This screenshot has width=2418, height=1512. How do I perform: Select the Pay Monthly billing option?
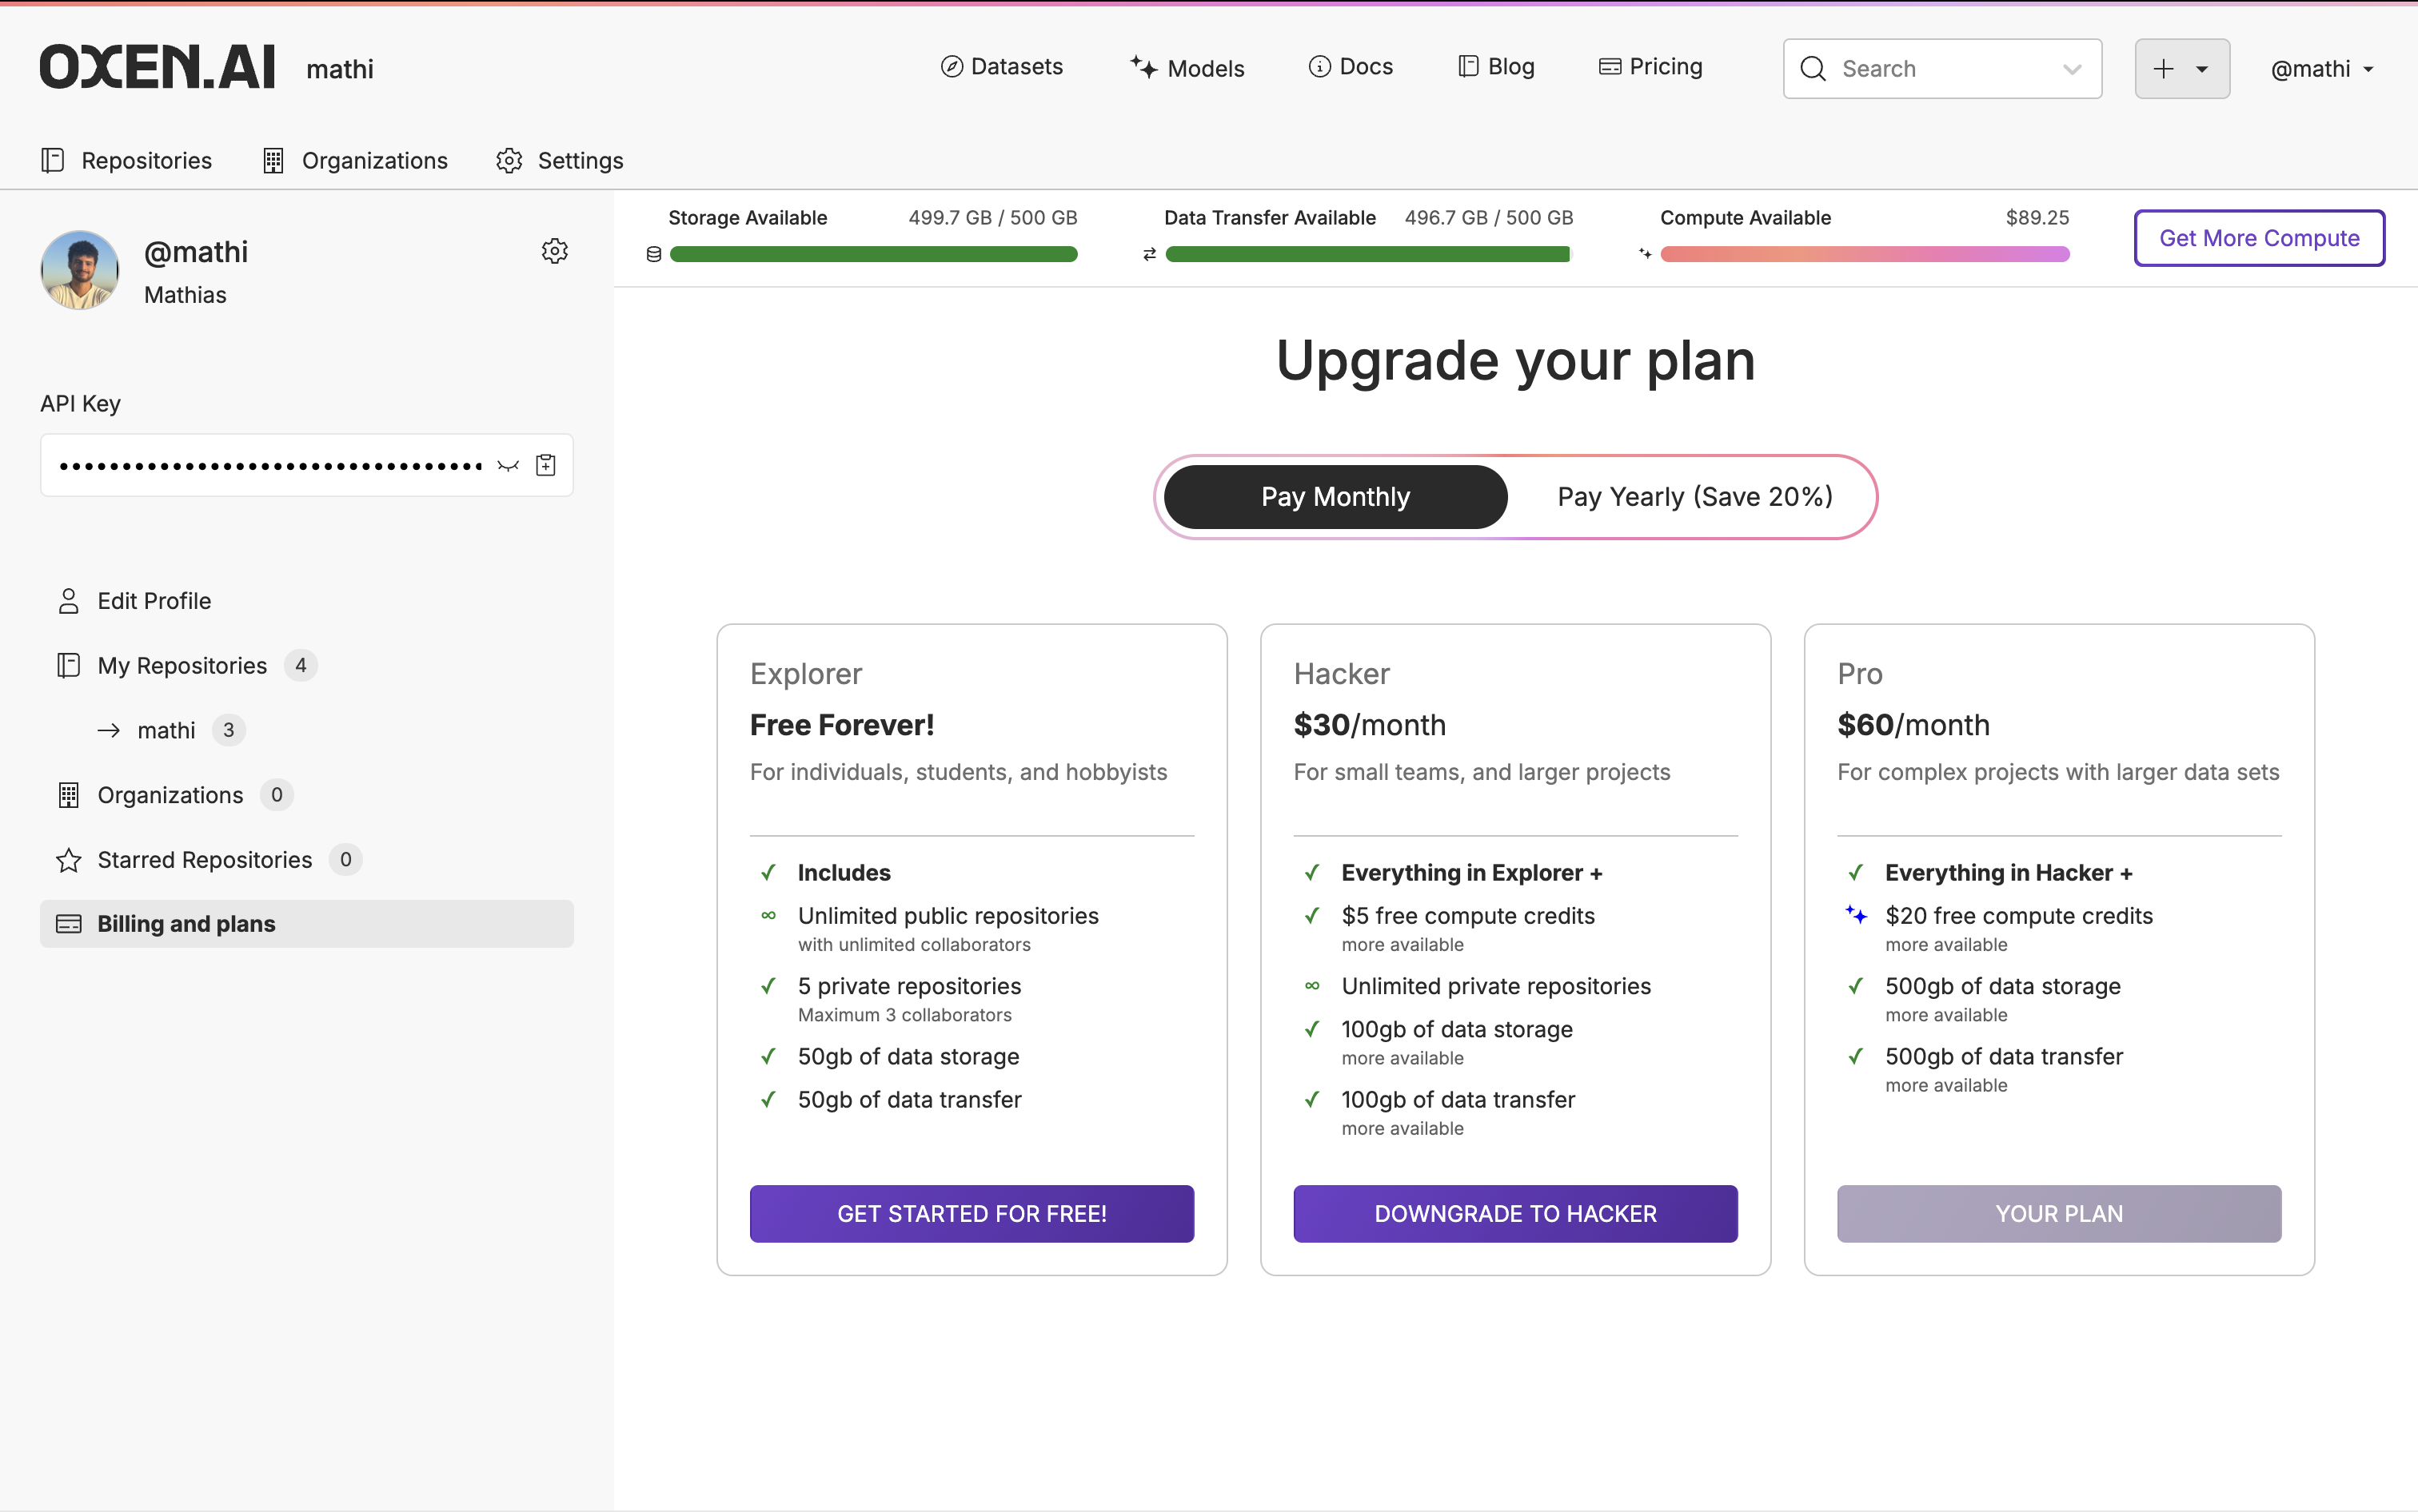pos(1335,497)
